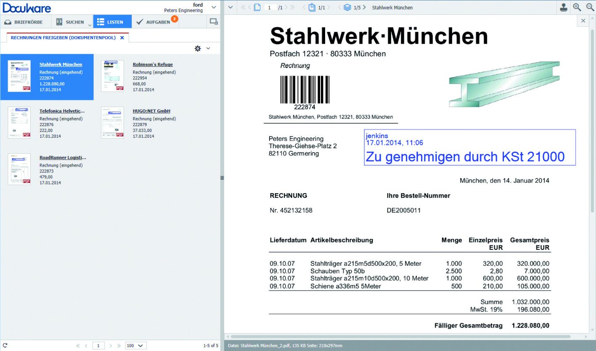The width and height of the screenshot is (596, 351).
Task: Expand the Suchen tab dropdown arrow
Action: (x=90, y=25)
